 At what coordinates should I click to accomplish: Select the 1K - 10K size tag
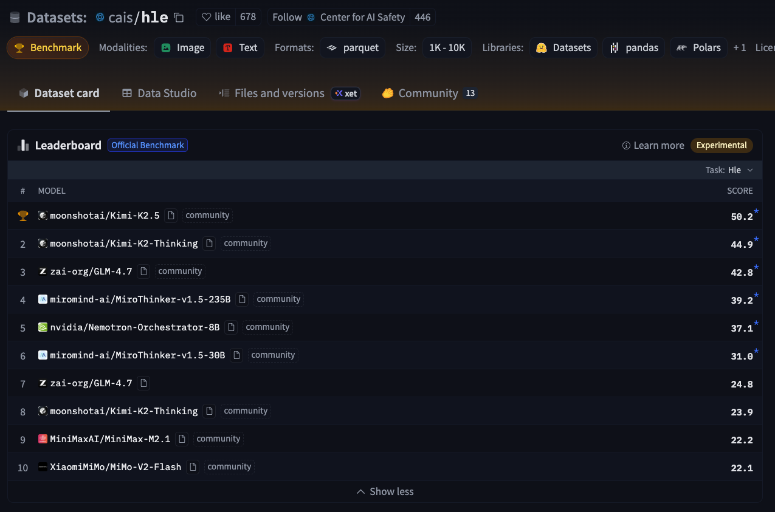click(447, 47)
